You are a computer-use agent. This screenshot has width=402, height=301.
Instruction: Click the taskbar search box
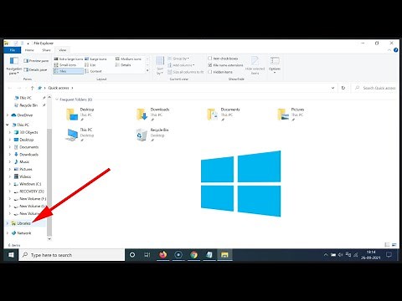[x=71, y=255]
